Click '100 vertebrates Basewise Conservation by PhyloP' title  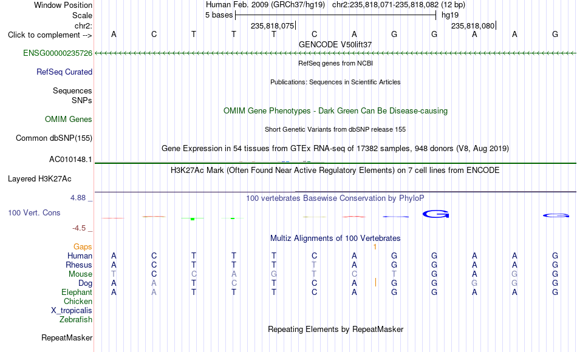tap(335, 198)
